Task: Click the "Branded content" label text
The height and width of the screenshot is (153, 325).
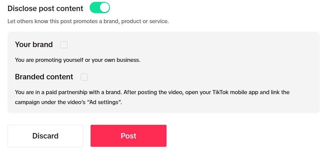Action: 44,77
